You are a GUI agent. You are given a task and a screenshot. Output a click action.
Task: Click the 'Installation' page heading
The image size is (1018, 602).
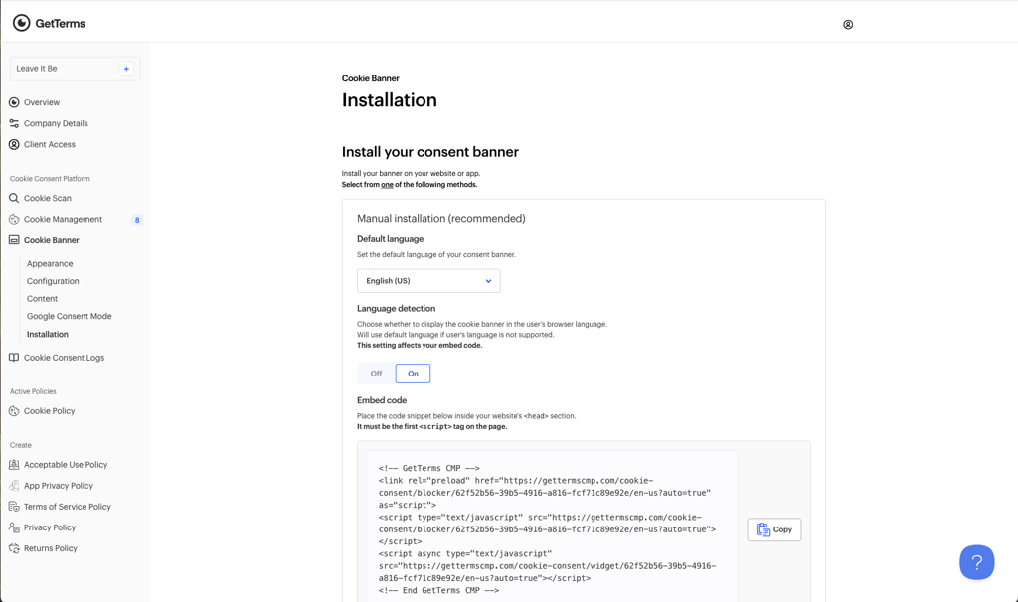click(389, 100)
